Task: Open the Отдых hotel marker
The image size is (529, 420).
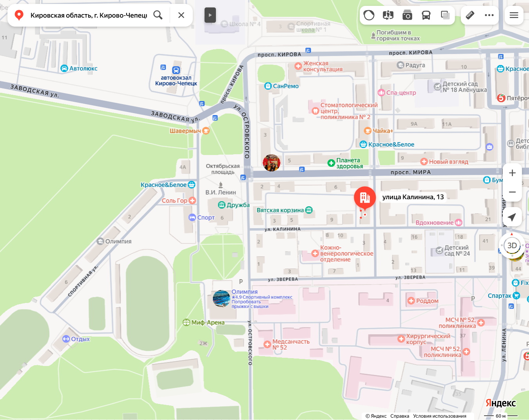Action: (x=66, y=339)
